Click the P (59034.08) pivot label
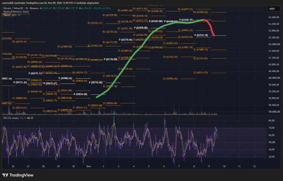The image size is (283, 181). (x=80, y=94)
